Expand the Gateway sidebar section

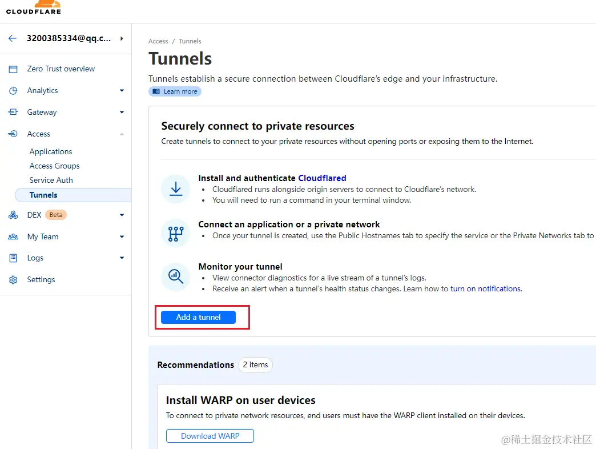click(122, 112)
